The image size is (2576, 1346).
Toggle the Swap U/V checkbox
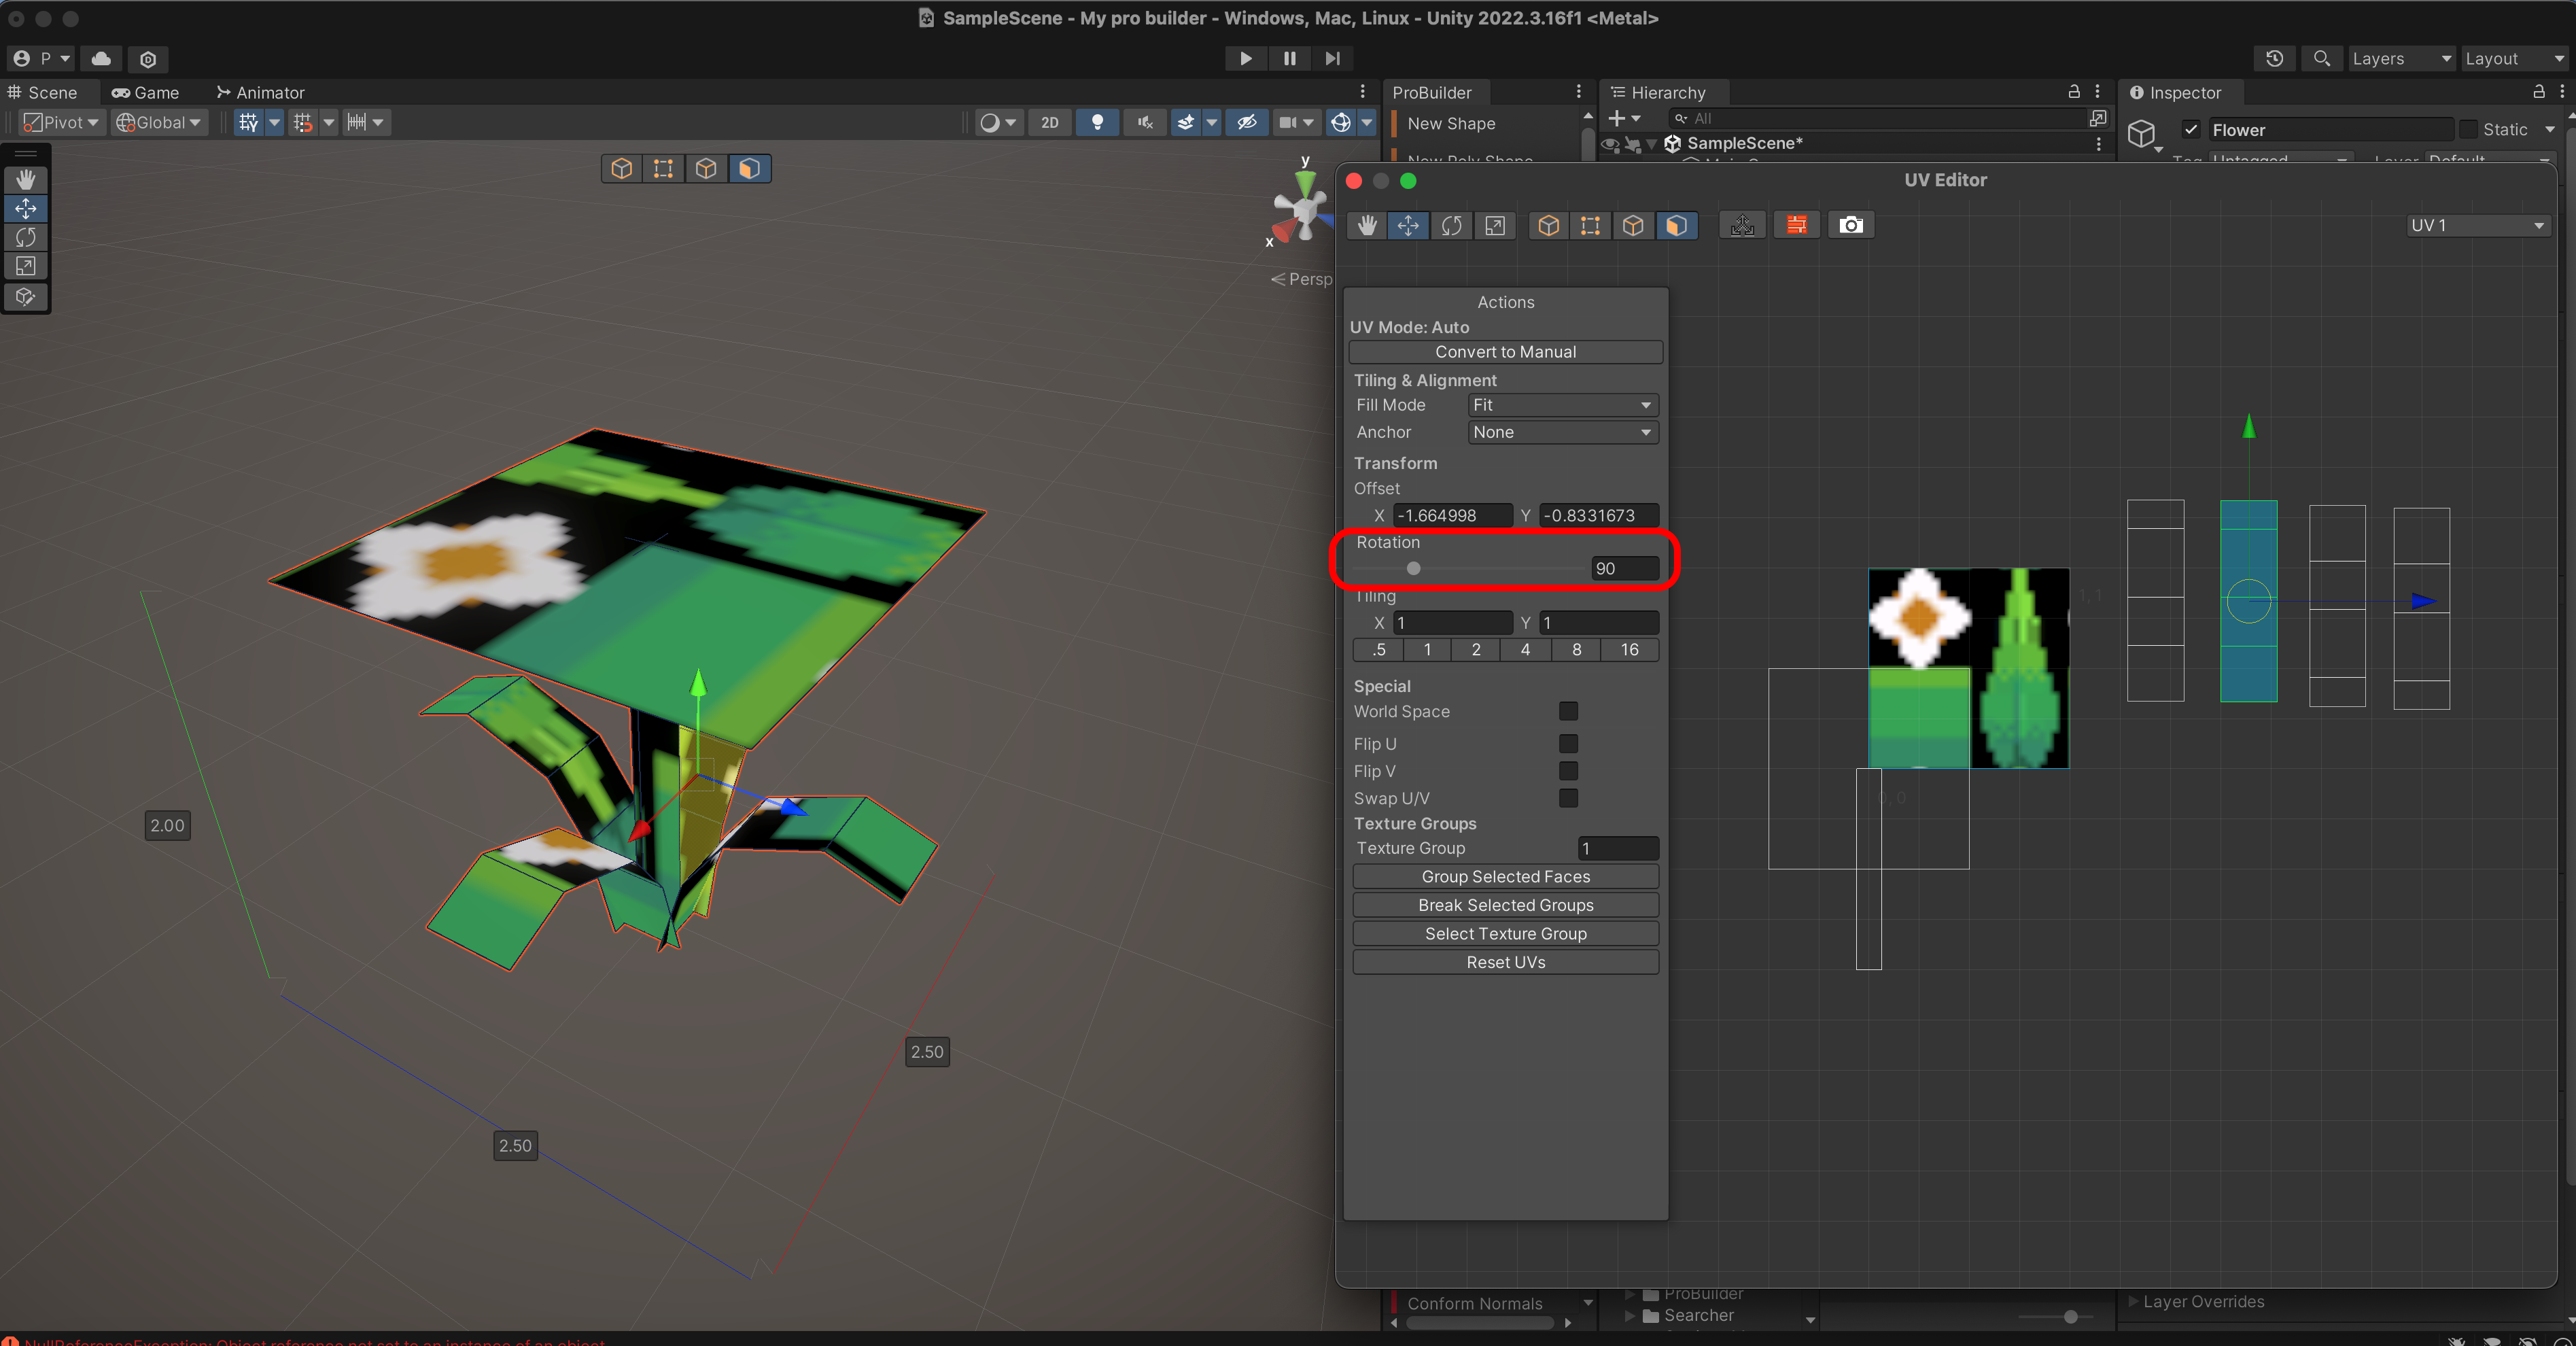[1567, 798]
